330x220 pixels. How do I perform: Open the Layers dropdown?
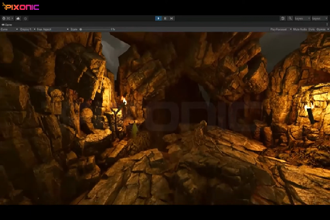point(301,18)
